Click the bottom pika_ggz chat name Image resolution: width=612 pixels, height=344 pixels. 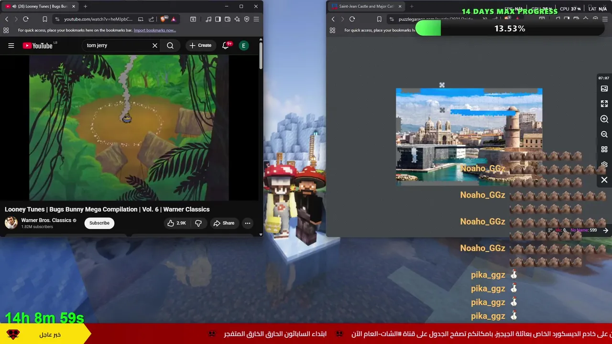488,316
